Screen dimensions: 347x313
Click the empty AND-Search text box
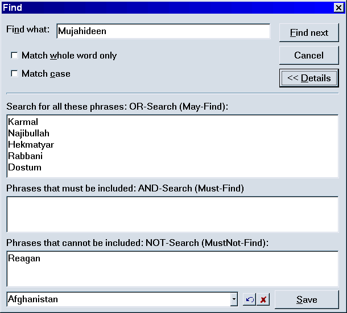pos(172,214)
